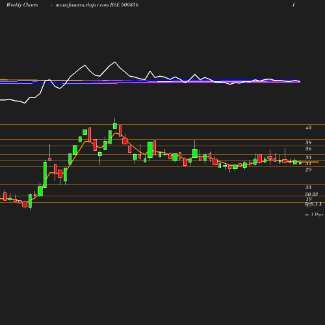Select the final green candle on the chart

(300, 163)
